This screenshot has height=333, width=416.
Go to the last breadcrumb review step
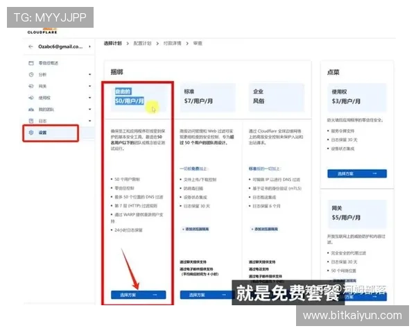click(x=198, y=43)
